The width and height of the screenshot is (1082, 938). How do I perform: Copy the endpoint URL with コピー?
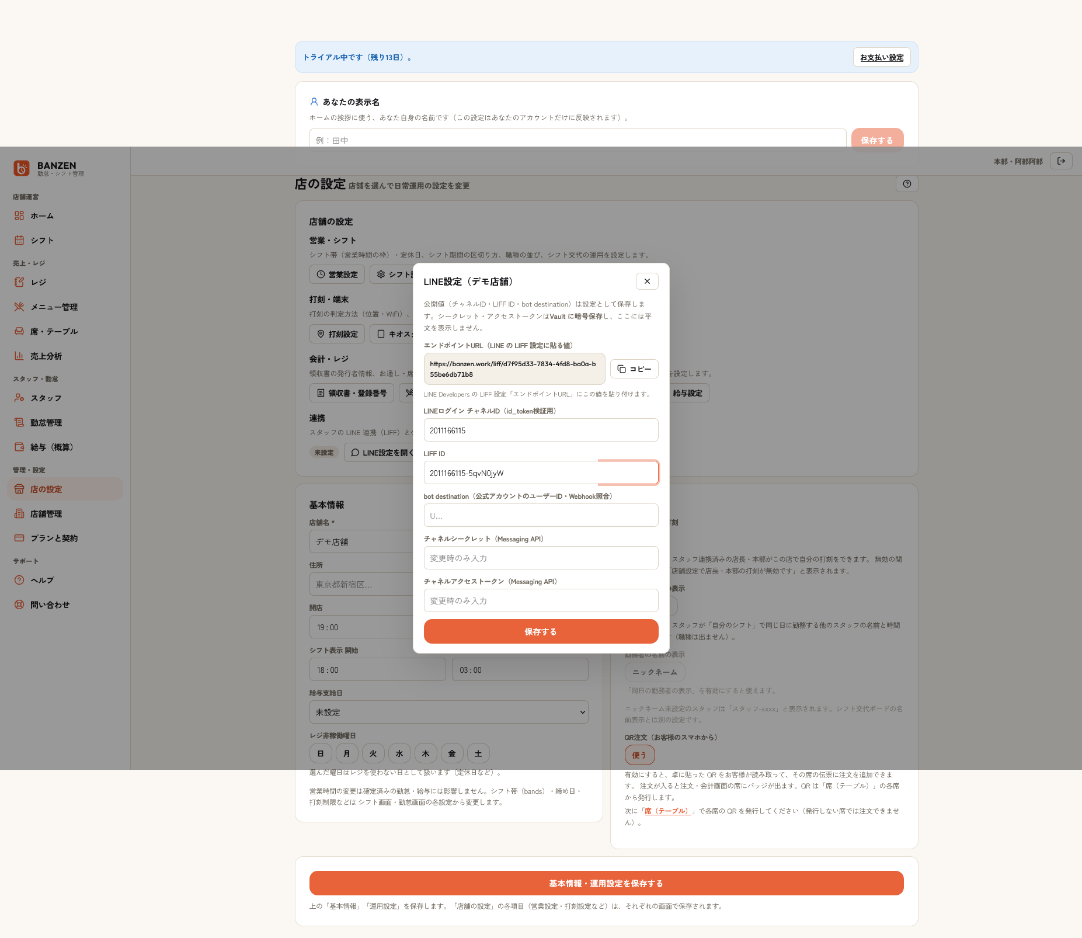click(x=634, y=369)
